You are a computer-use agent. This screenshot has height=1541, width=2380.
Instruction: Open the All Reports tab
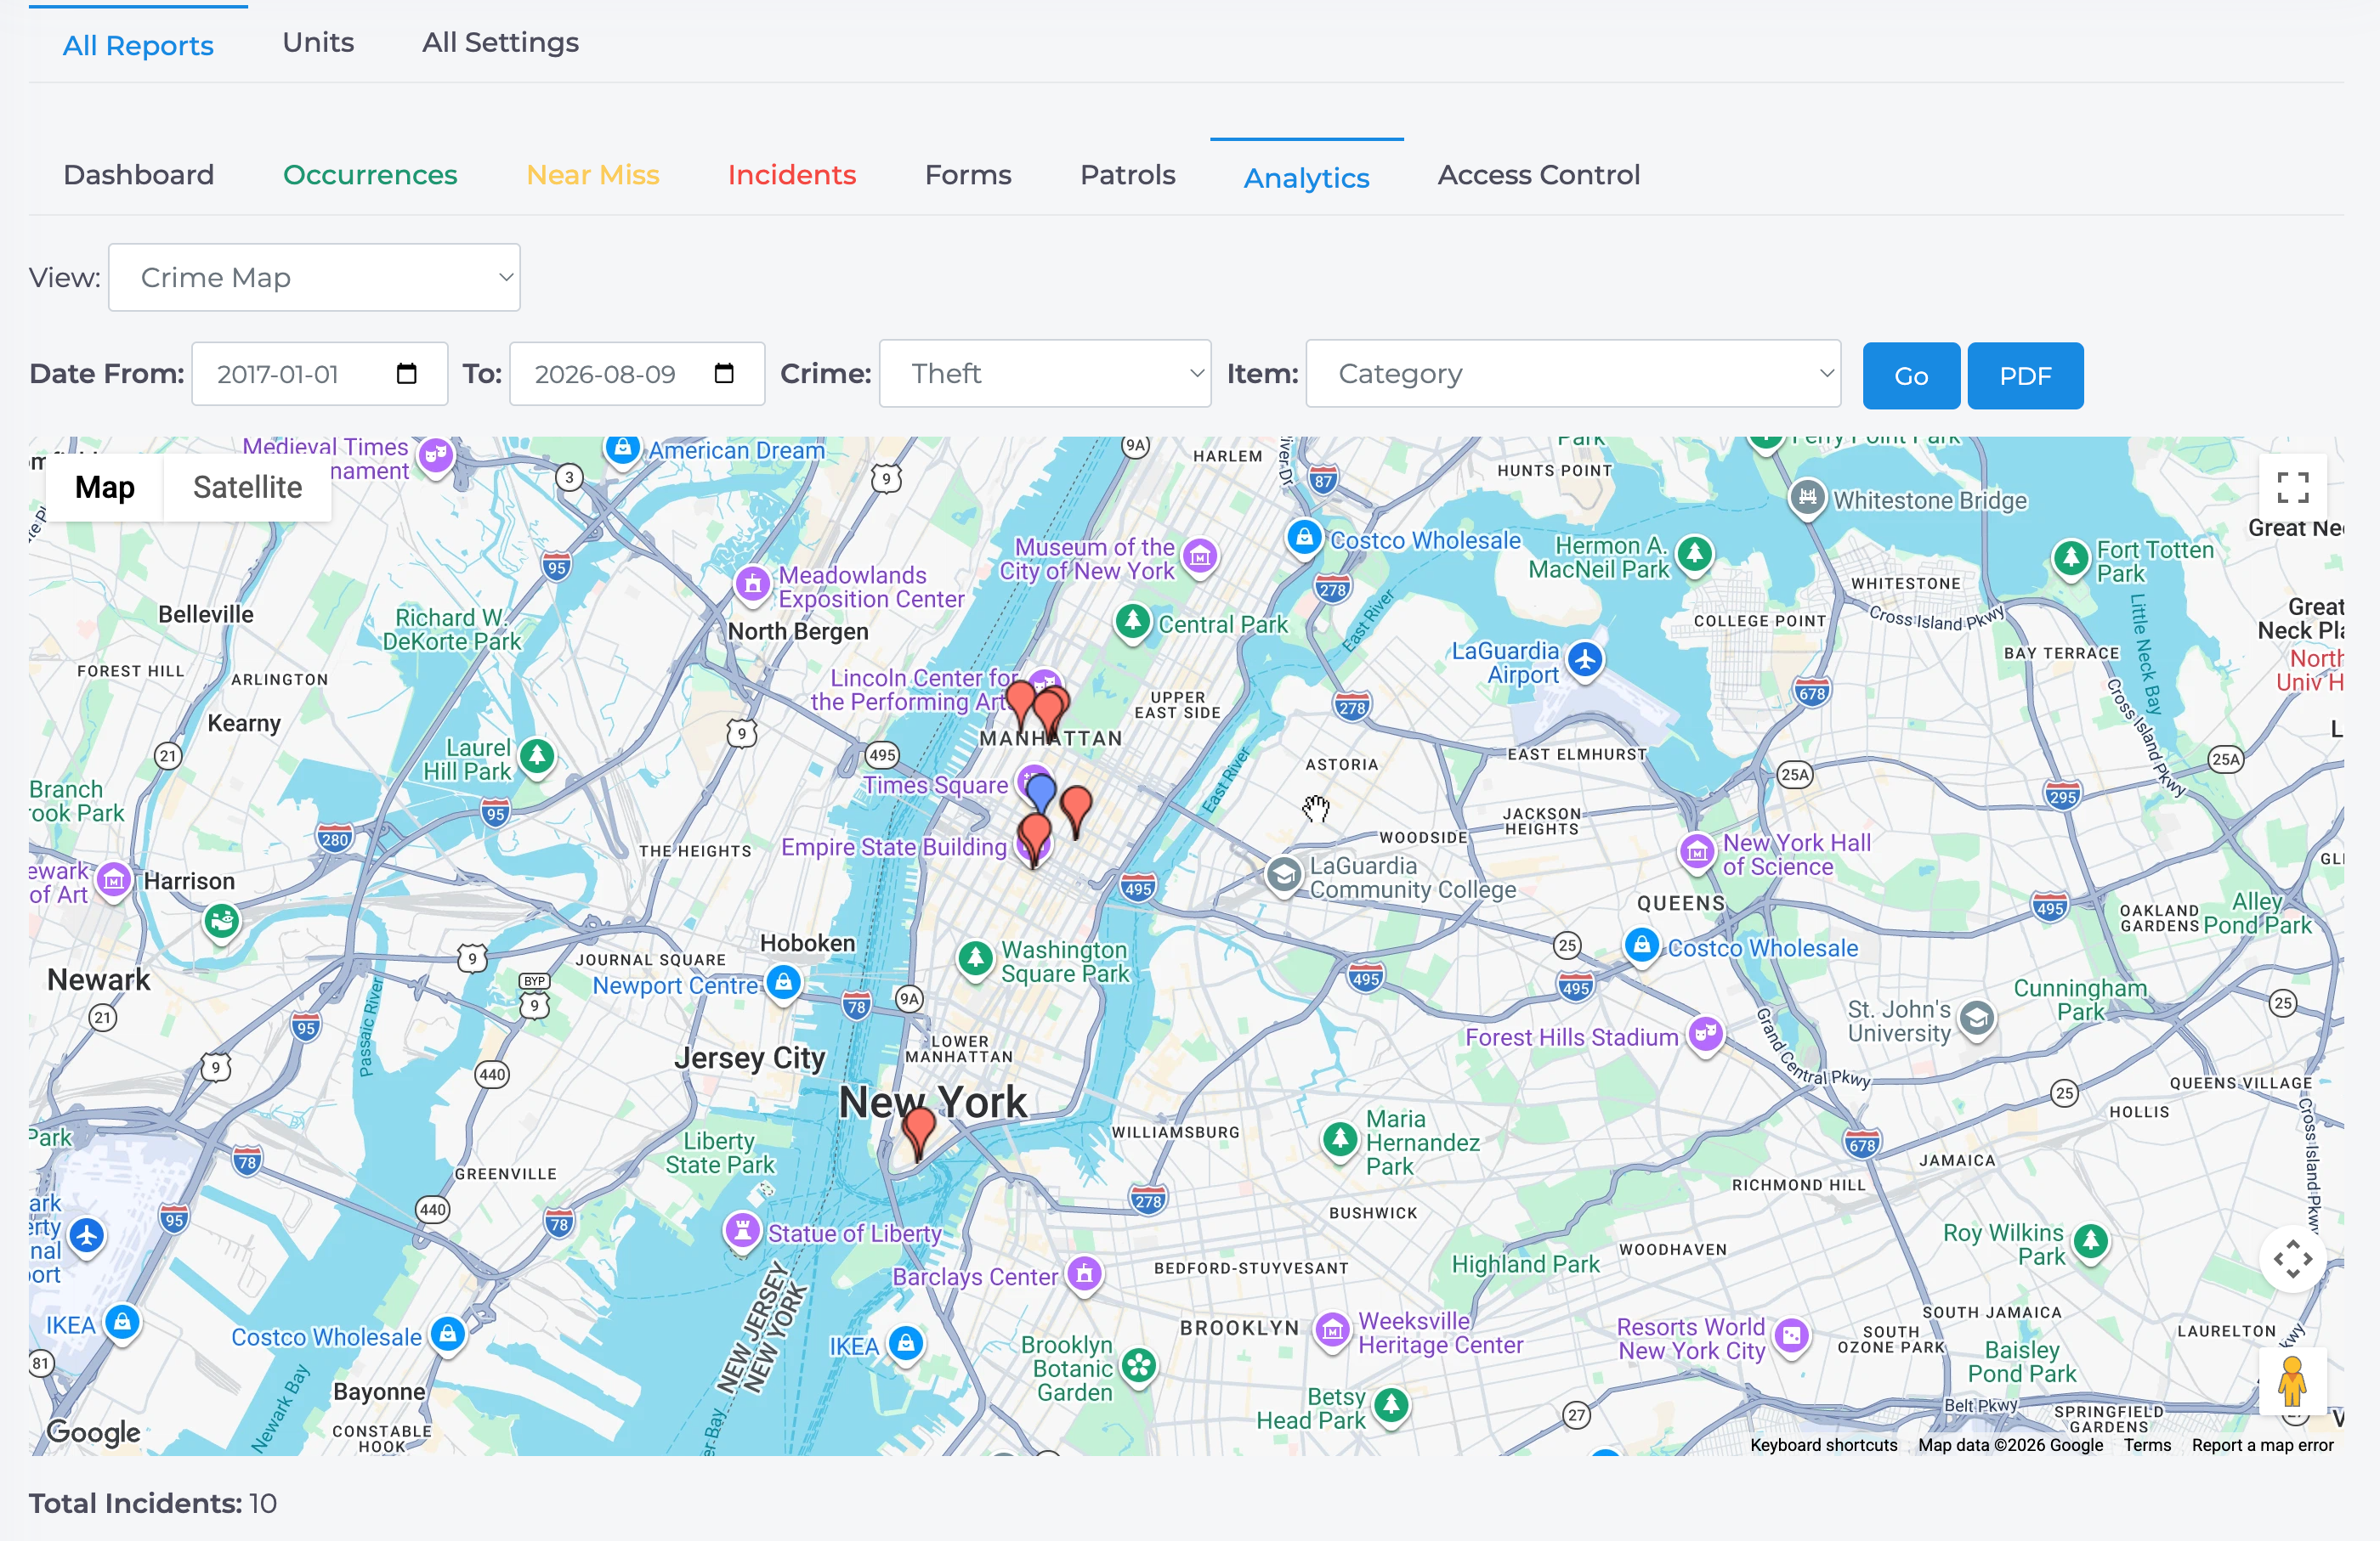click(138, 45)
